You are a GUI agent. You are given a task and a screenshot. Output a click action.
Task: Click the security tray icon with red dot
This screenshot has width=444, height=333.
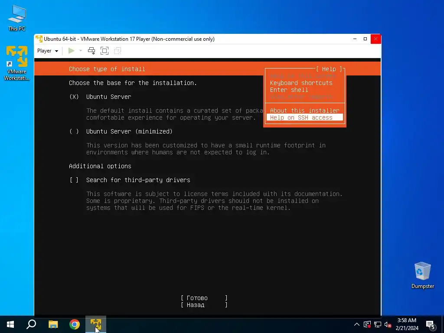coord(367,324)
